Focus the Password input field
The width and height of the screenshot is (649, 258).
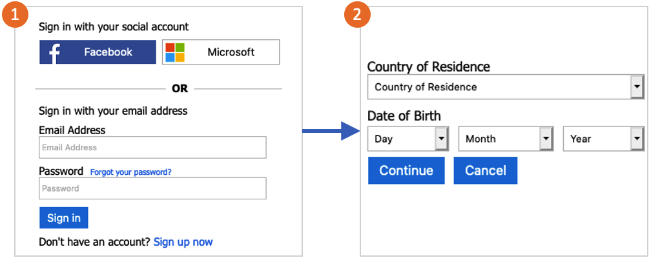153,188
